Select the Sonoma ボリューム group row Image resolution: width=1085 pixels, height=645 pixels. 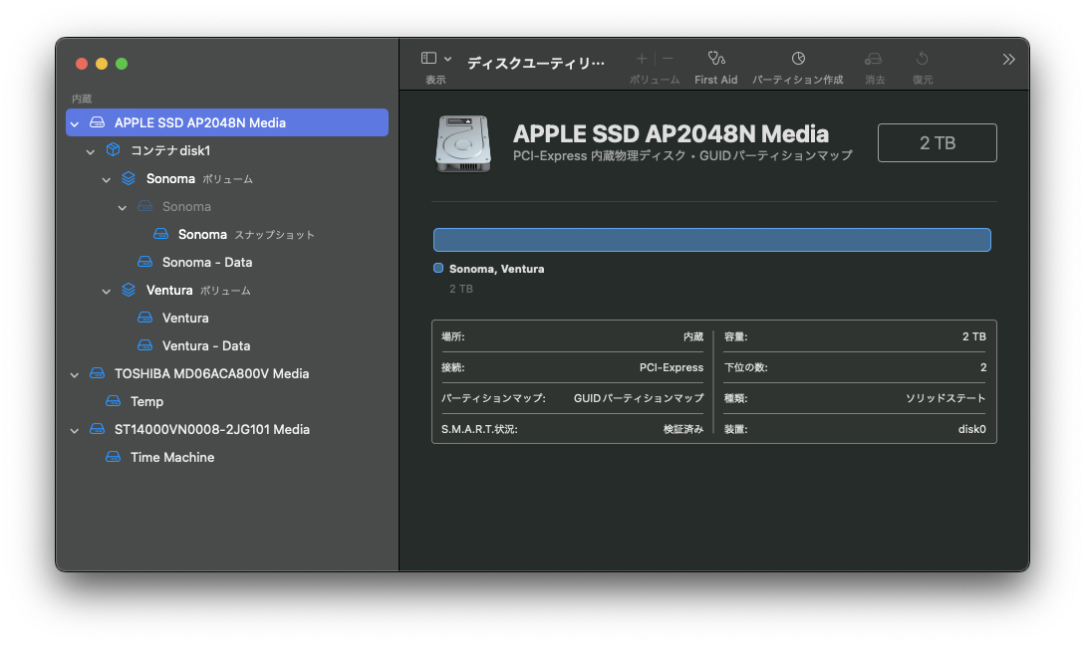[x=227, y=178]
